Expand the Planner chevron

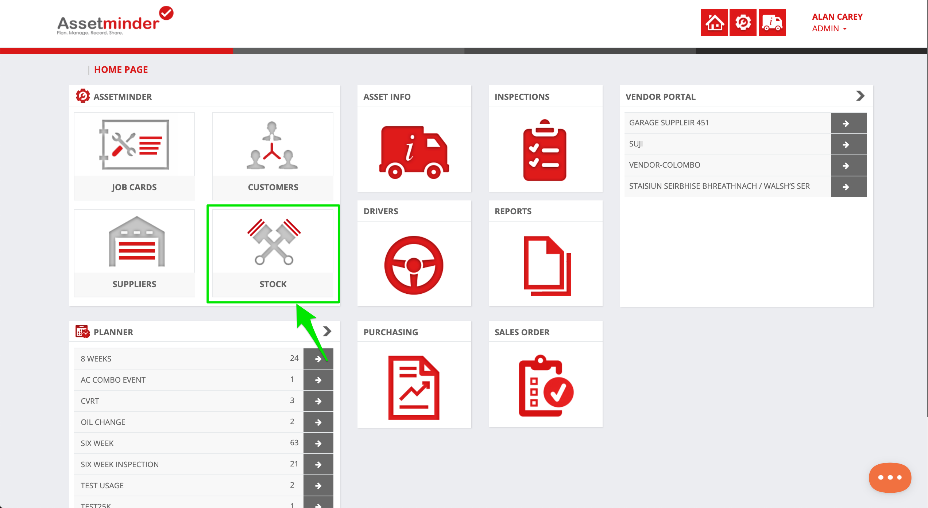pyautogui.click(x=327, y=331)
